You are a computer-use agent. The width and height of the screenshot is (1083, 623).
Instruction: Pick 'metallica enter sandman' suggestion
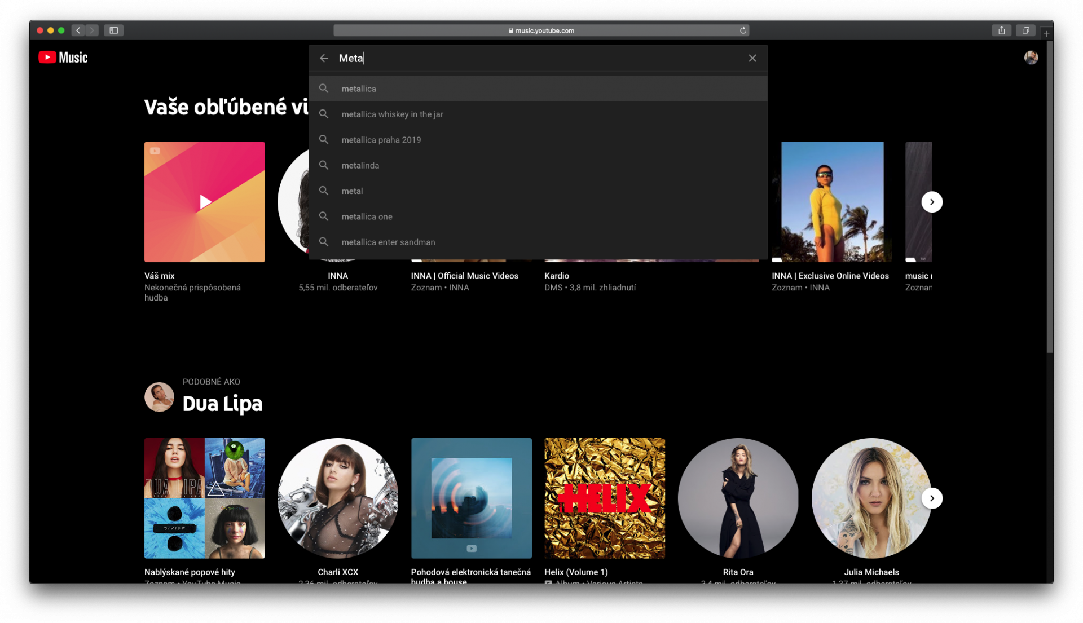[x=538, y=242]
